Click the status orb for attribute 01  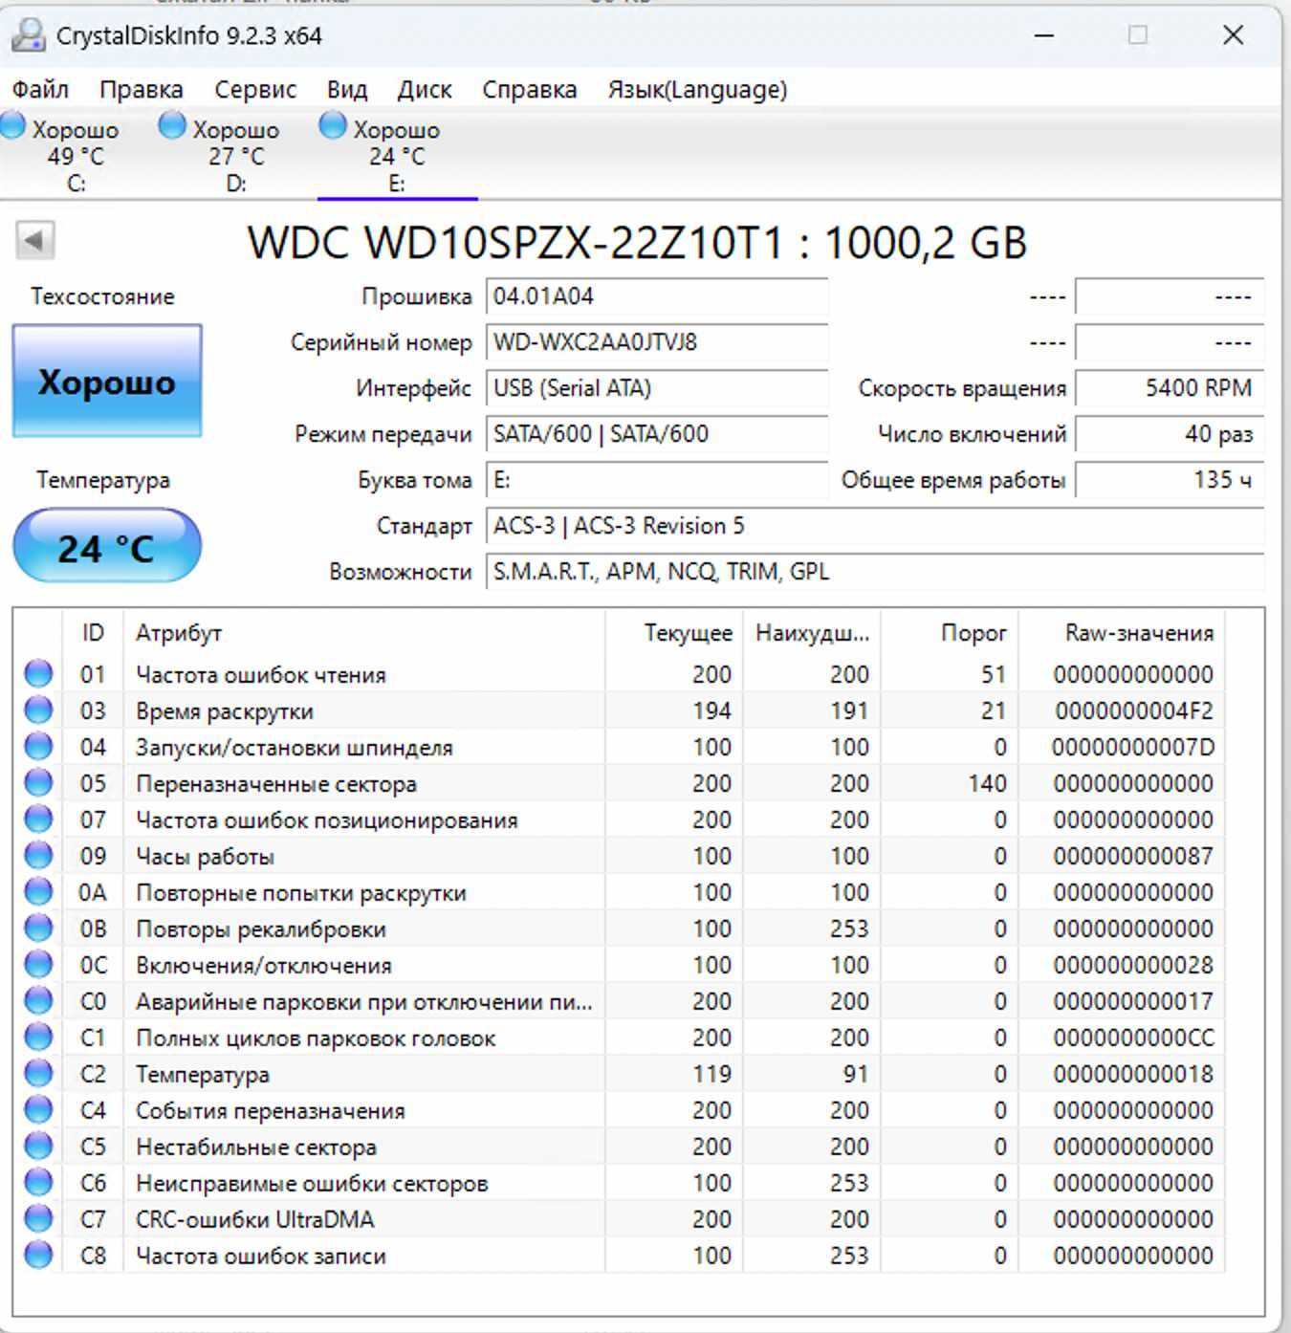click(x=38, y=674)
